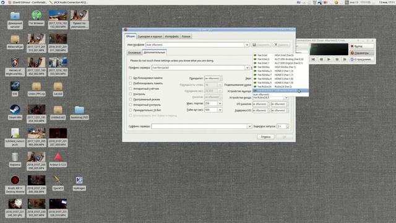
Task: Enable the Контроль checkbox
Action: (x=131, y=94)
